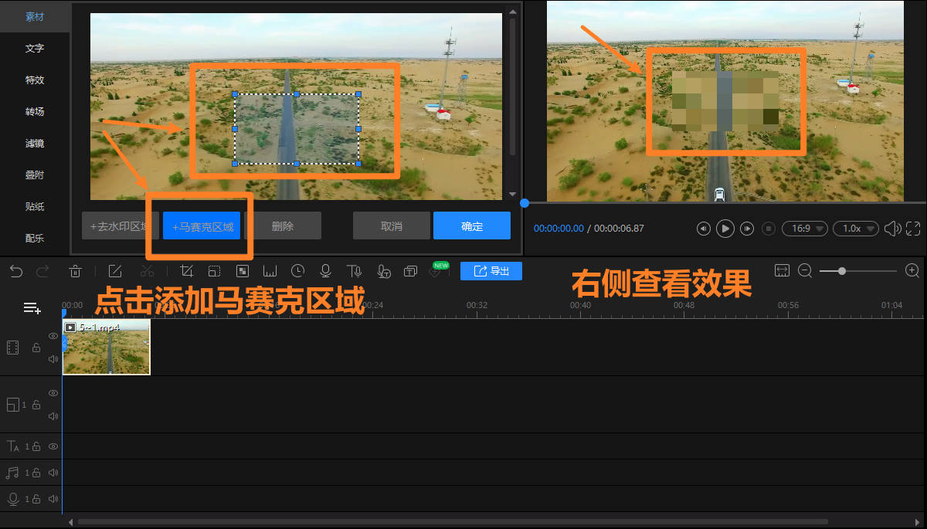Image resolution: width=927 pixels, height=529 pixels.
Task: Zoom in on the timeline with the plus magnifier
Action: tap(912, 270)
